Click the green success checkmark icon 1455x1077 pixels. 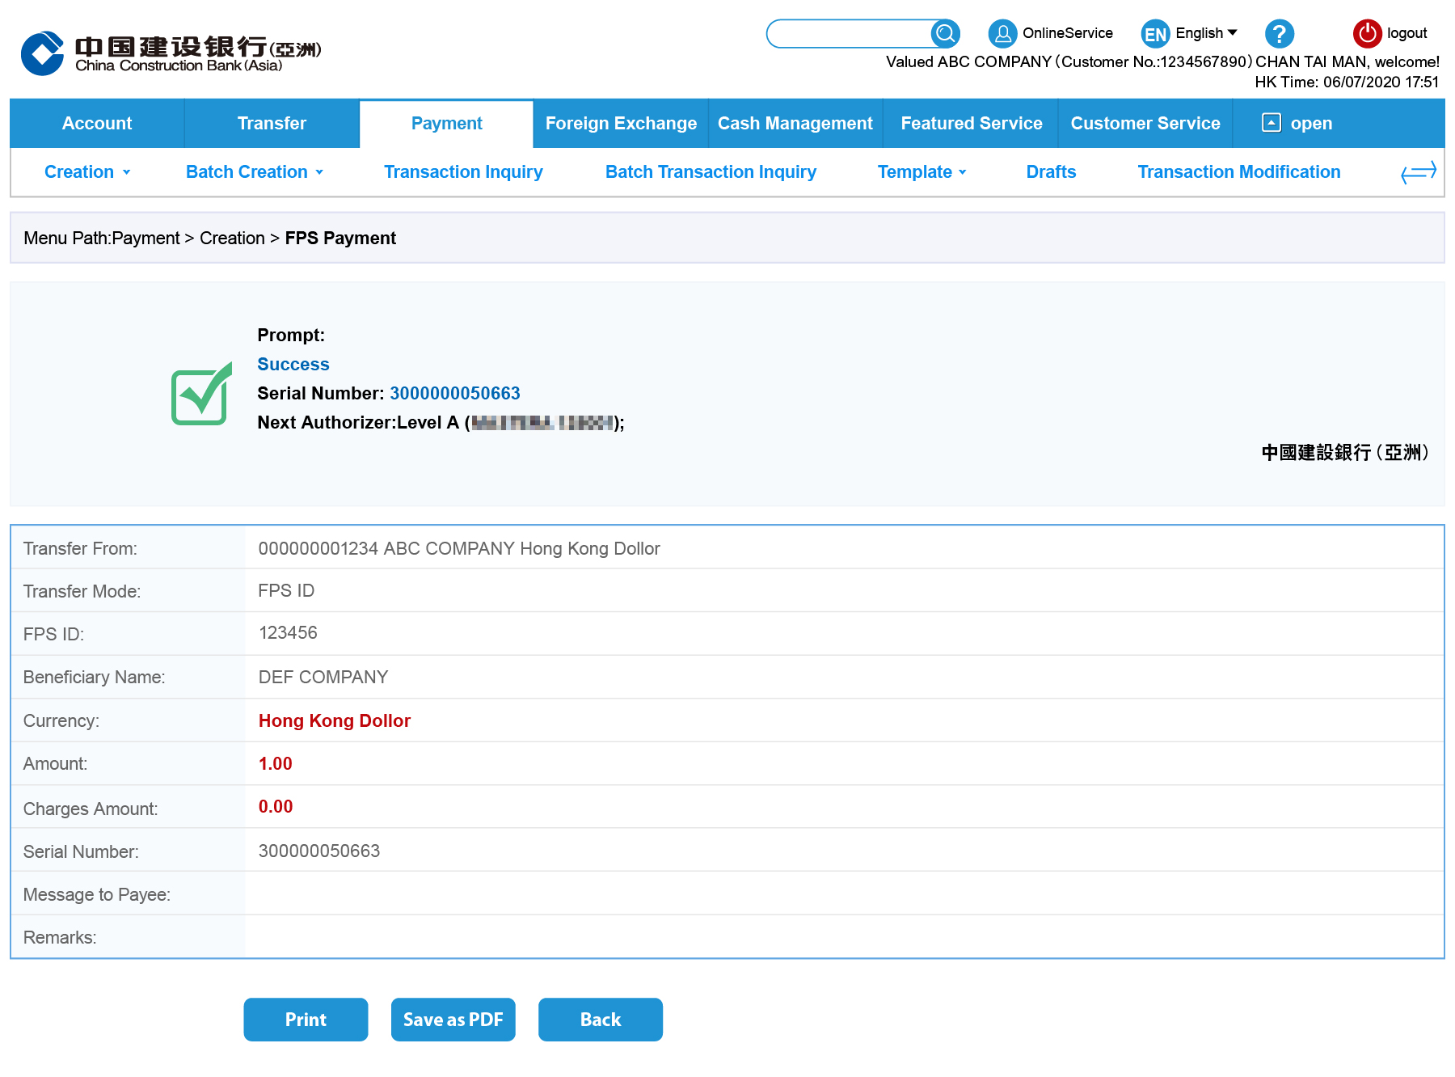202,394
